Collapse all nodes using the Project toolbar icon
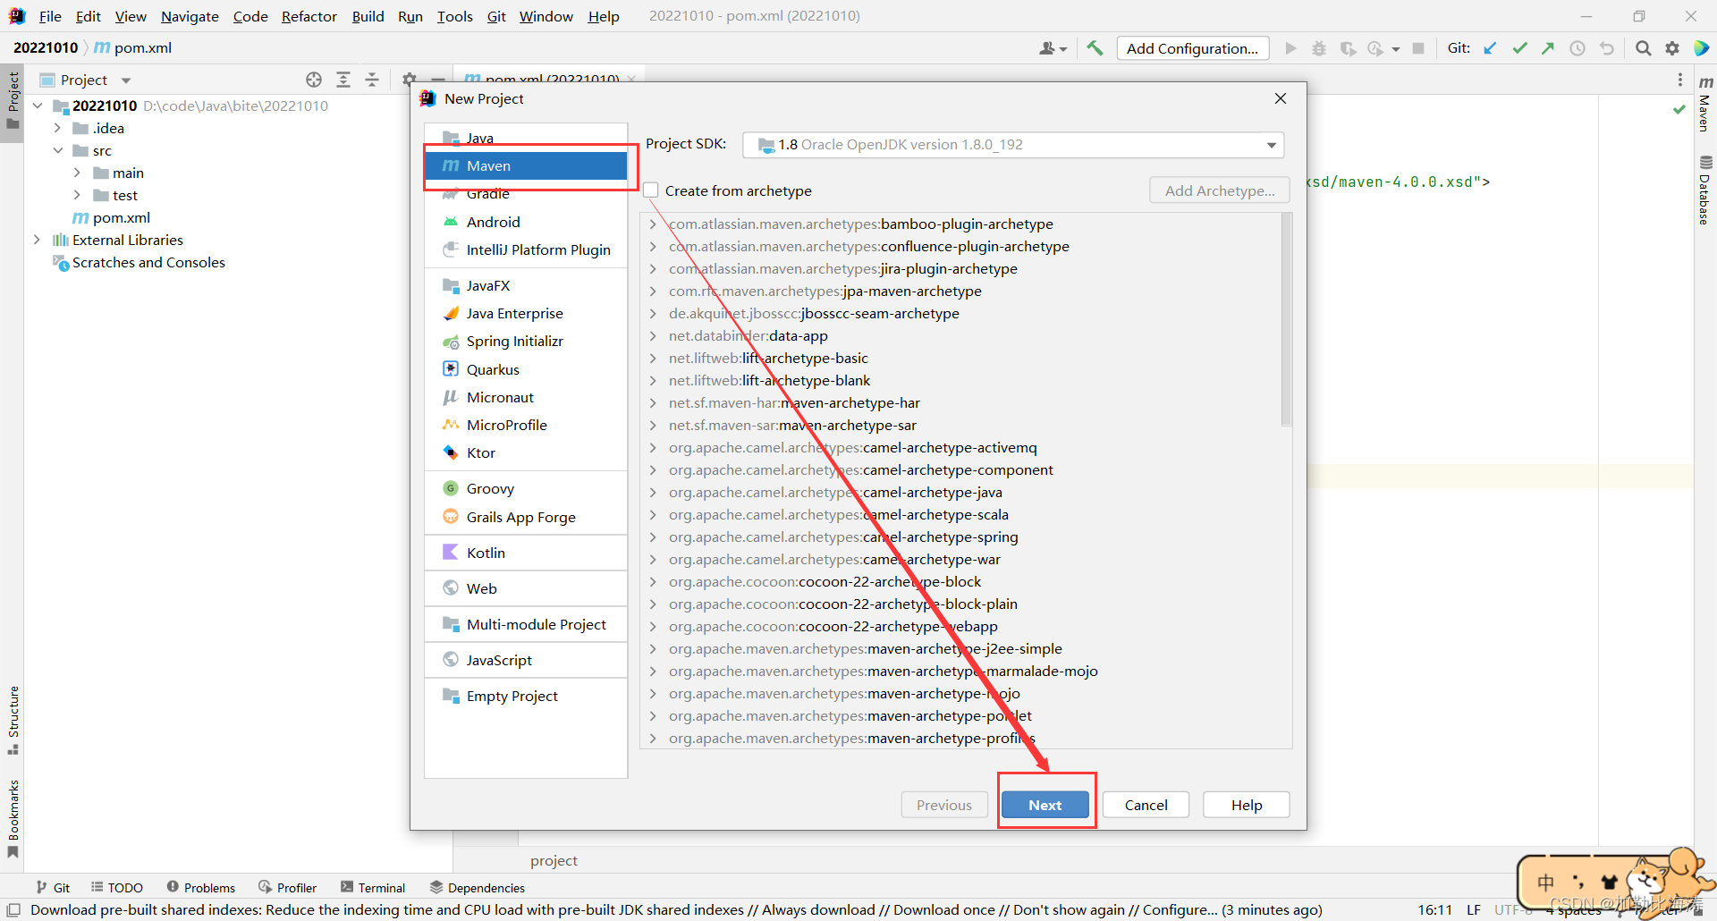This screenshot has height=921, width=1717. pyautogui.click(x=372, y=80)
